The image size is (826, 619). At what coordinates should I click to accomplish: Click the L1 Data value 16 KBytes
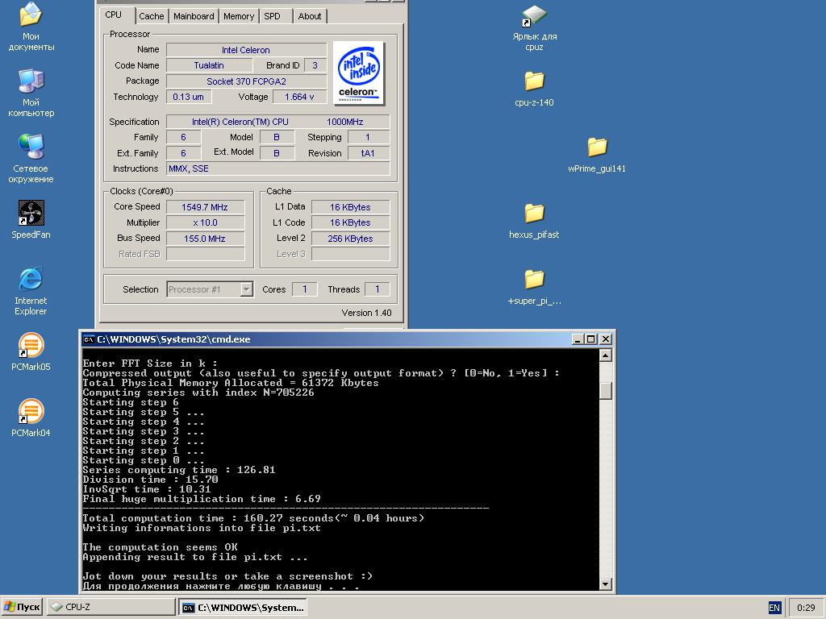pyautogui.click(x=350, y=207)
